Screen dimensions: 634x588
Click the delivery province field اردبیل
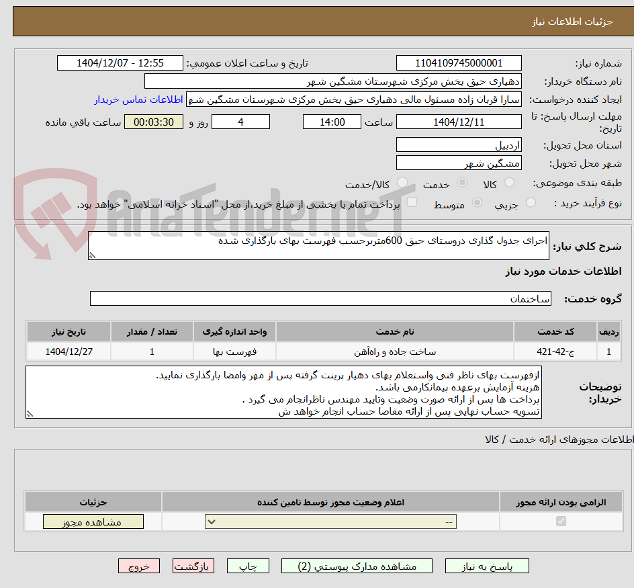(459, 145)
